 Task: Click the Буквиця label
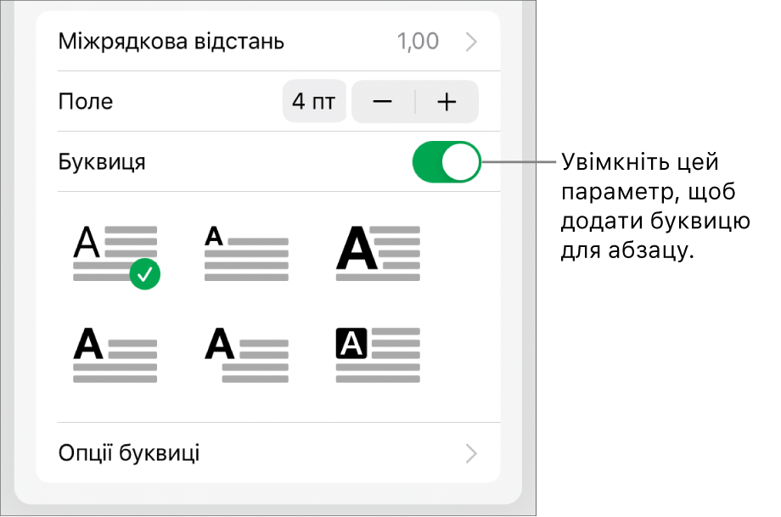pos(102,162)
